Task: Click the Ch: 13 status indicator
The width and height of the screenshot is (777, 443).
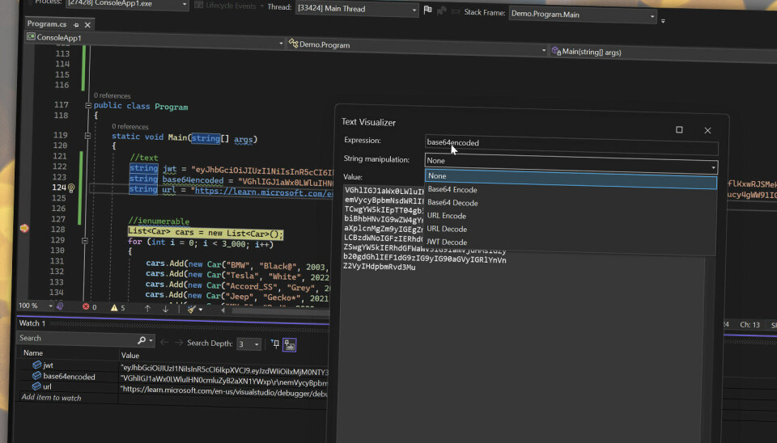Action: point(749,325)
